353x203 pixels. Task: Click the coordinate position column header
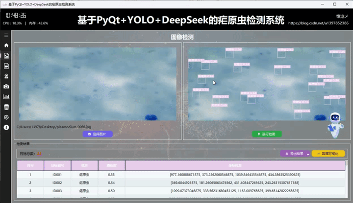235,165
